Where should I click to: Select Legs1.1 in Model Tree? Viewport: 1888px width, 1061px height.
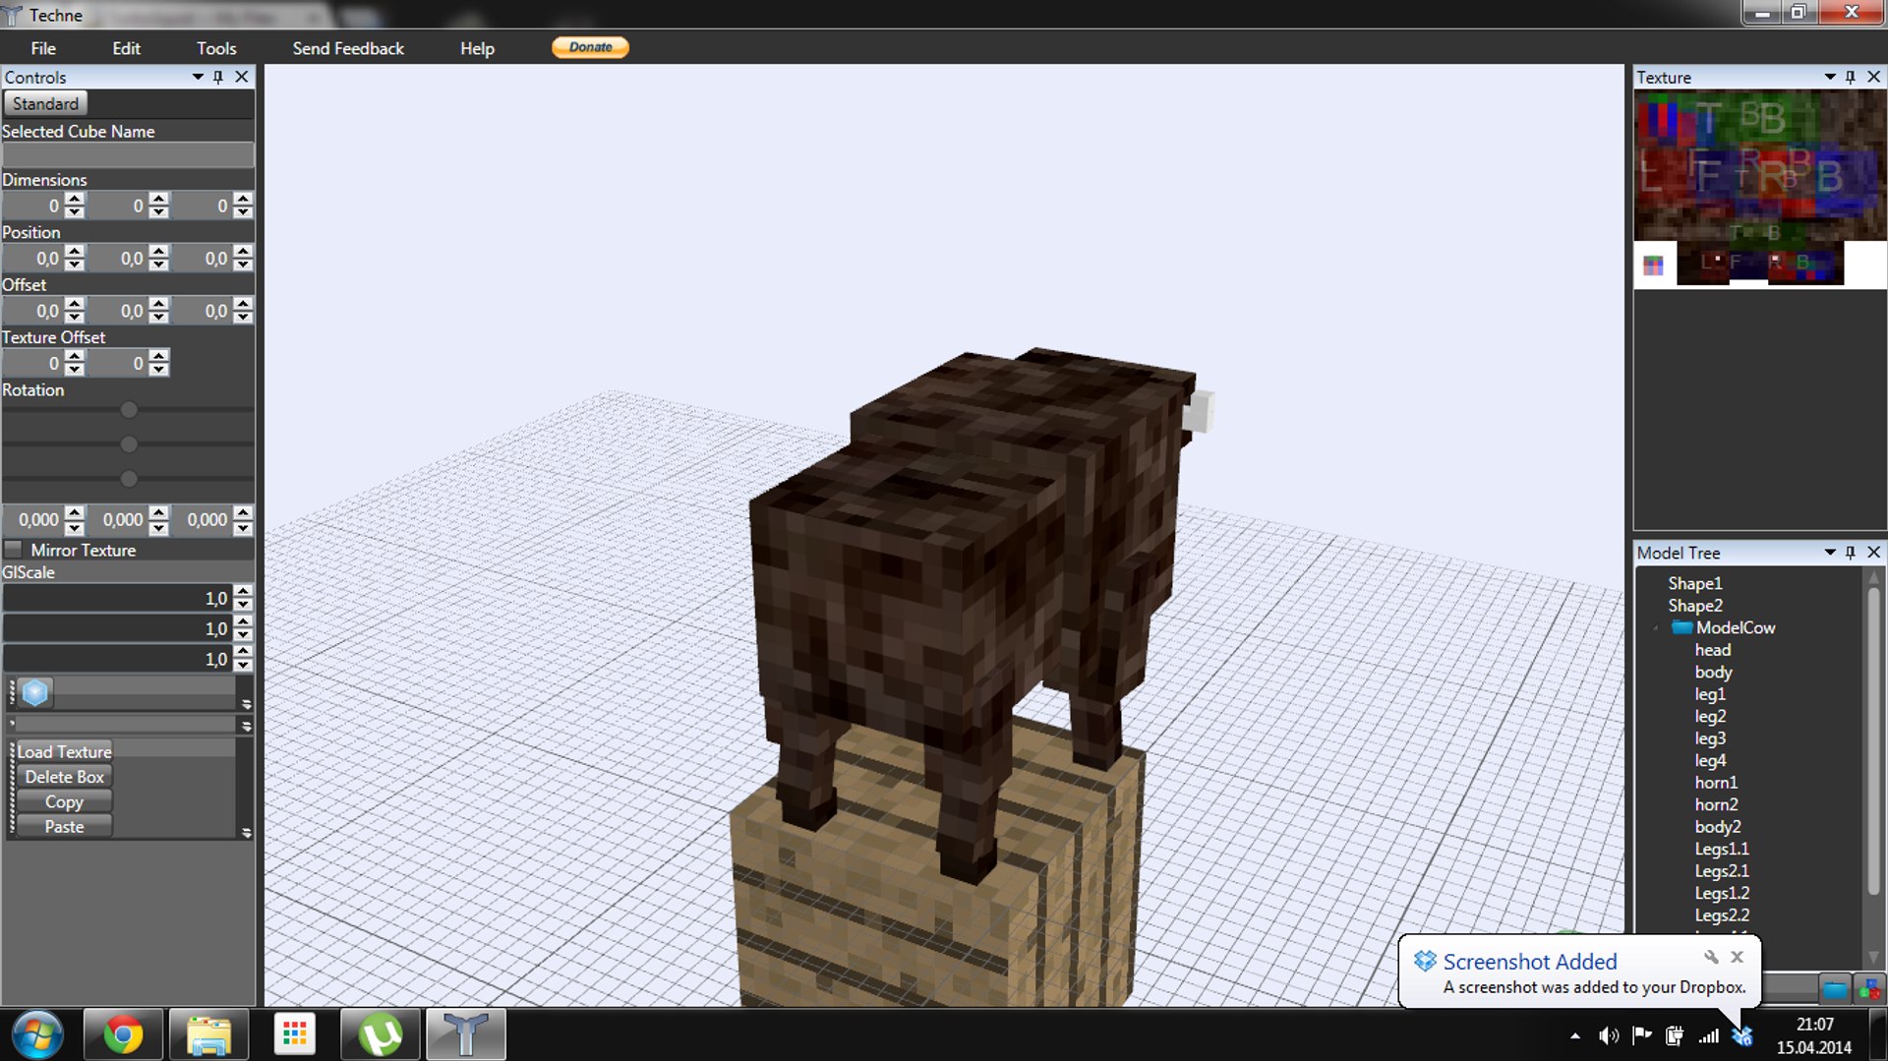pyautogui.click(x=1722, y=849)
